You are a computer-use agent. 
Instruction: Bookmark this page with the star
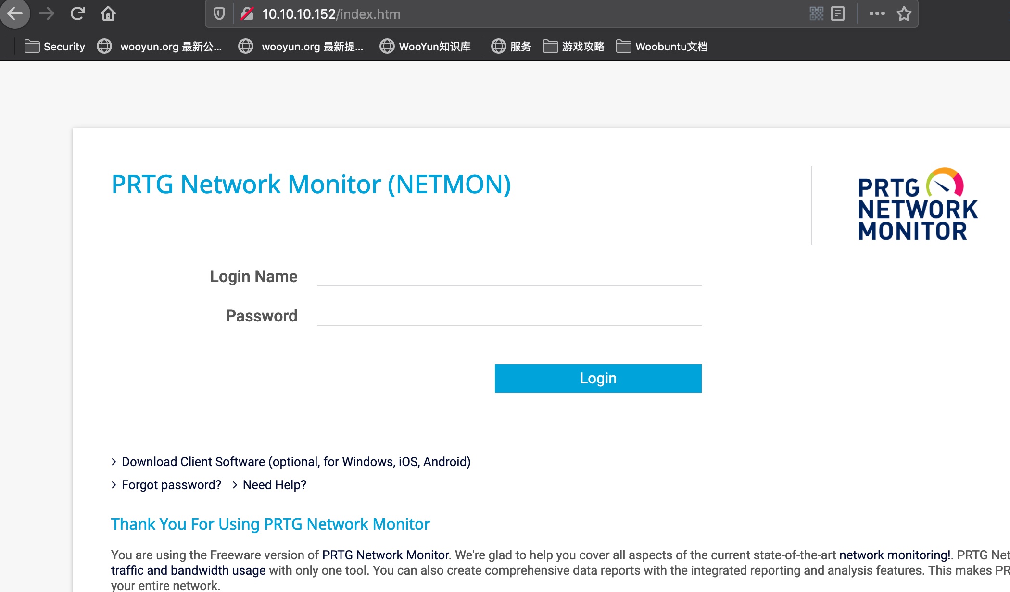point(904,13)
